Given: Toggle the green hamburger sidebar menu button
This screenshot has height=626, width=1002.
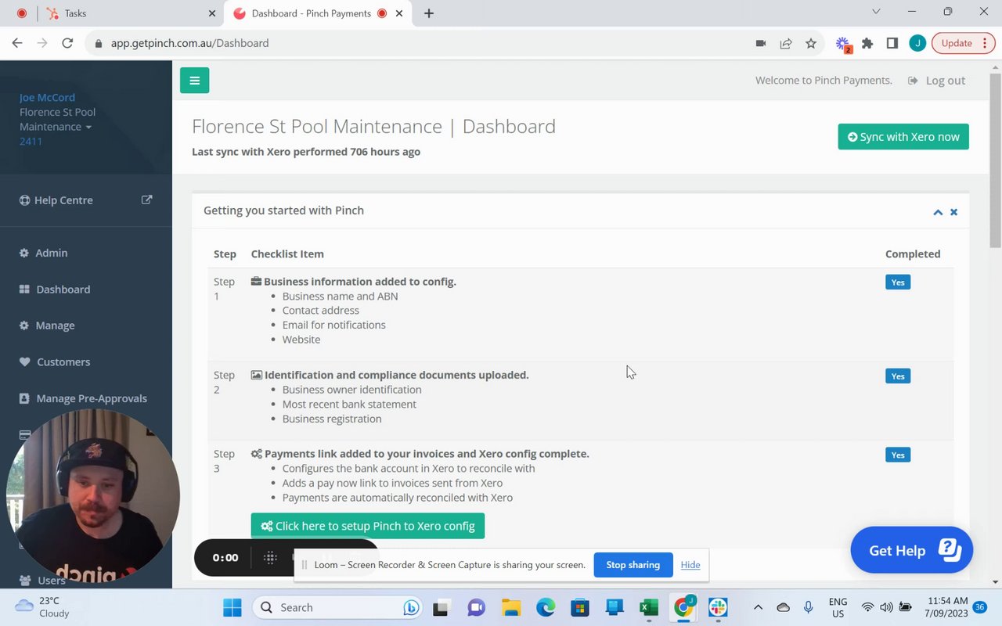Looking at the screenshot, I should [194, 80].
